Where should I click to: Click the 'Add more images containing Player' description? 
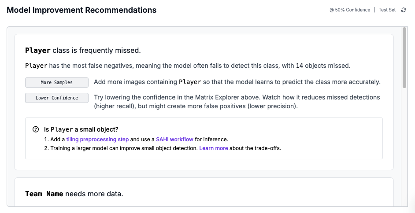coord(237,82)
